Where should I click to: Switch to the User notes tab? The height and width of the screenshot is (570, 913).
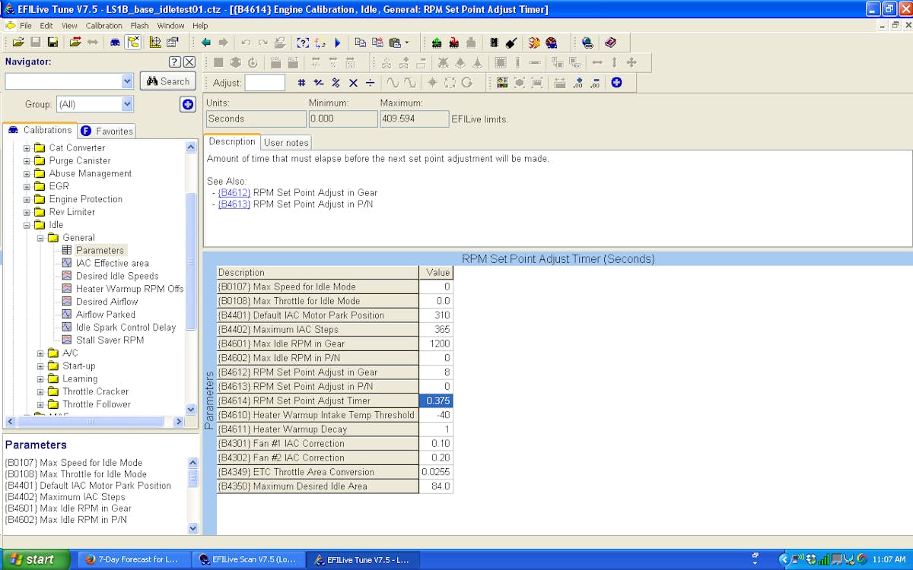pos(286,142)
